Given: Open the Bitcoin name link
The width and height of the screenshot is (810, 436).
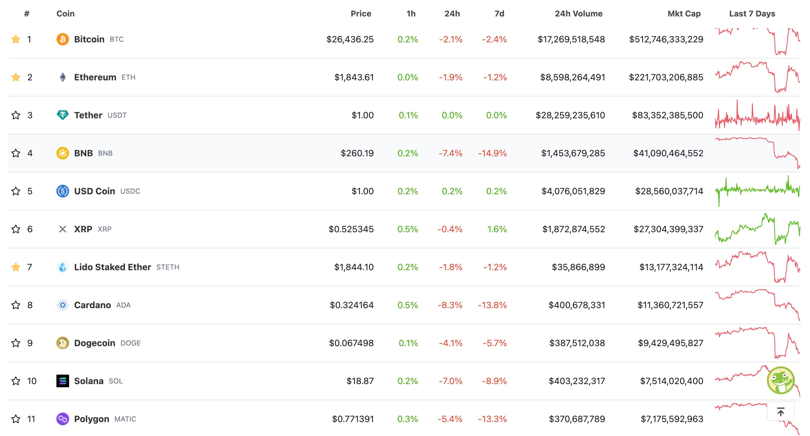Looking at the screenshot, I should pyautogui.click(x=89, y=39).
